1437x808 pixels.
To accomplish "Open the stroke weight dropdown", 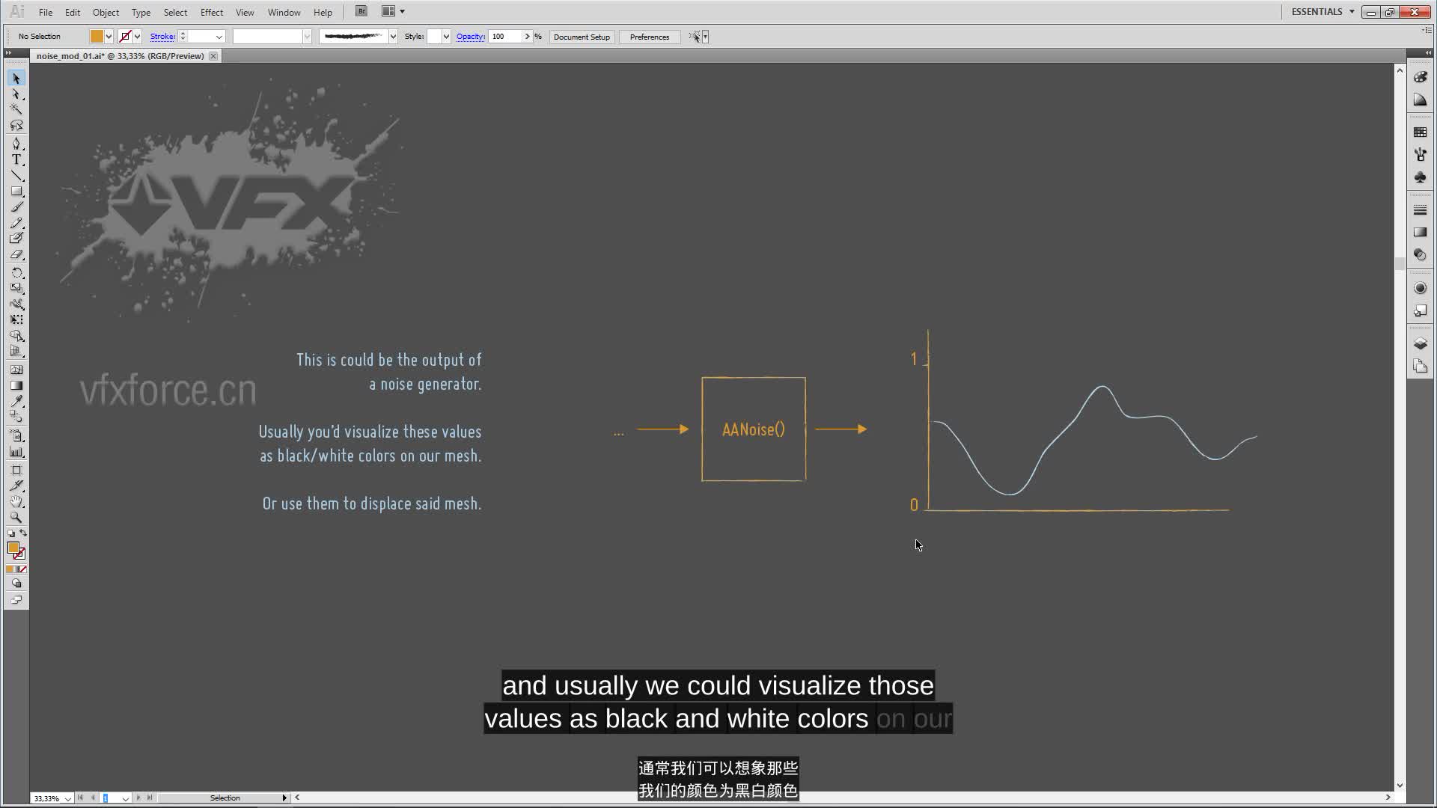I will pyautogui.click(x=219, y=37).
